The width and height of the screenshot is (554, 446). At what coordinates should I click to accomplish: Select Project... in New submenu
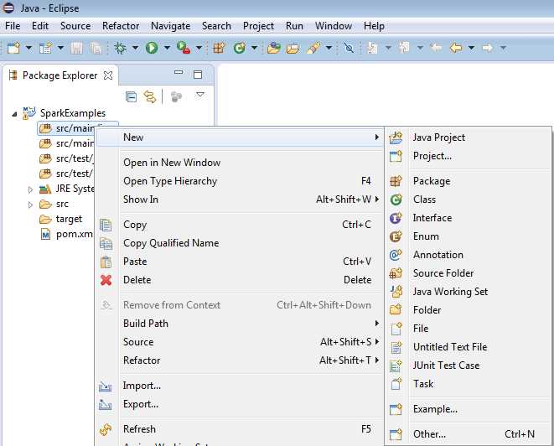469,156
